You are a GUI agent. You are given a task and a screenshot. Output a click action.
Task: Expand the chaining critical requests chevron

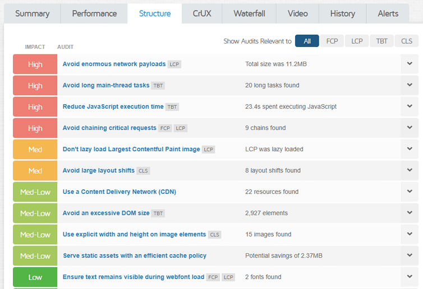tap(410, 128)
